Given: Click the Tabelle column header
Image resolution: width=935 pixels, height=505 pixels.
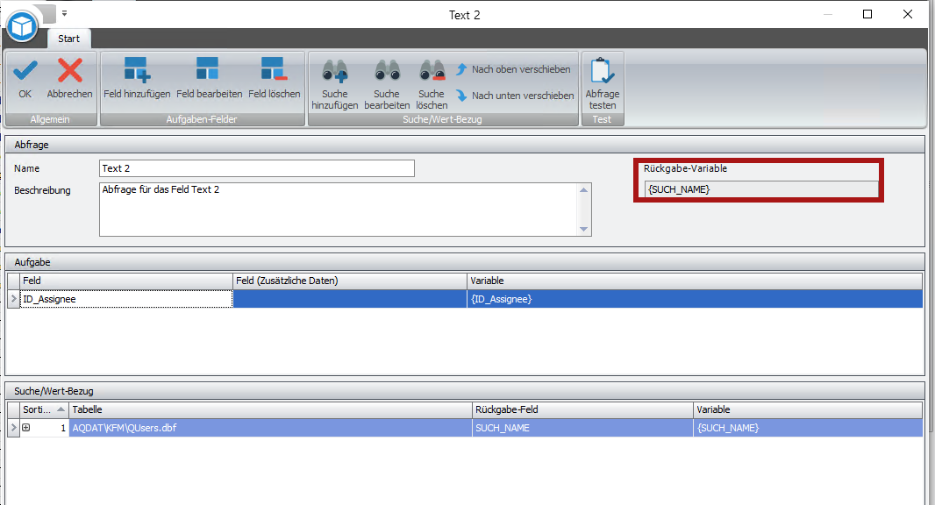Looking at the screenshot, I should coord(270,409).
